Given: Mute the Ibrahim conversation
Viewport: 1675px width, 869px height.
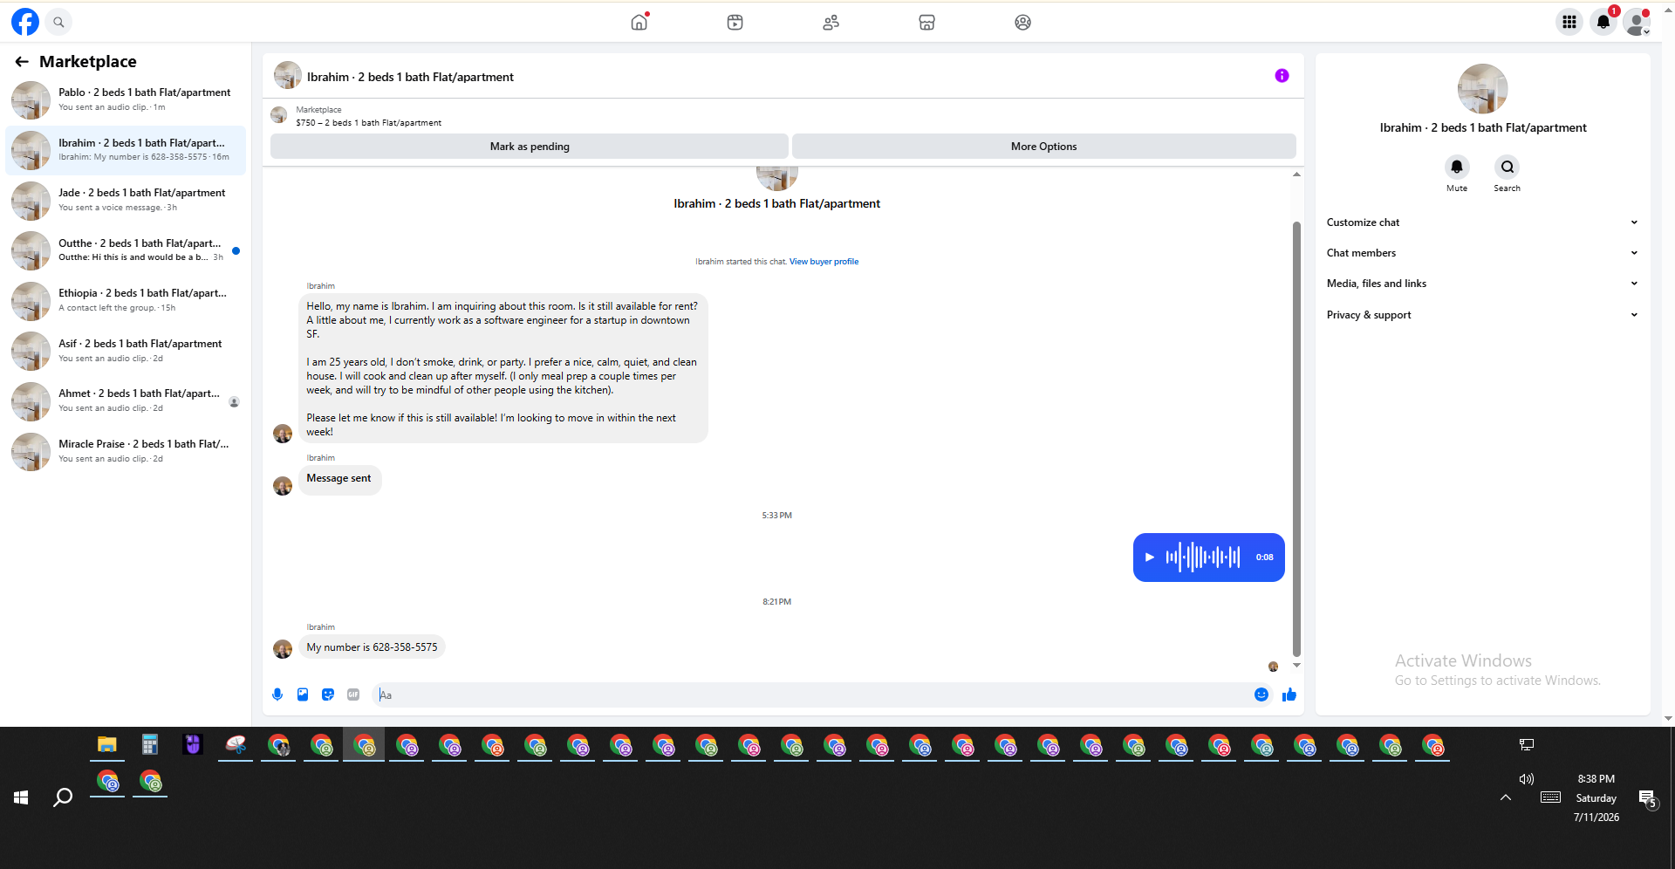Looking at the screenshot, I should 1457,167.
